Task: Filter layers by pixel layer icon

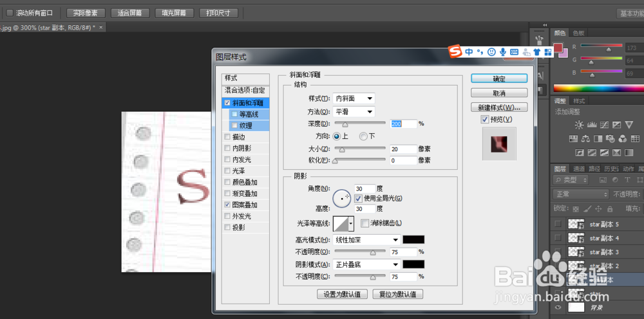Action: (603, 179)
